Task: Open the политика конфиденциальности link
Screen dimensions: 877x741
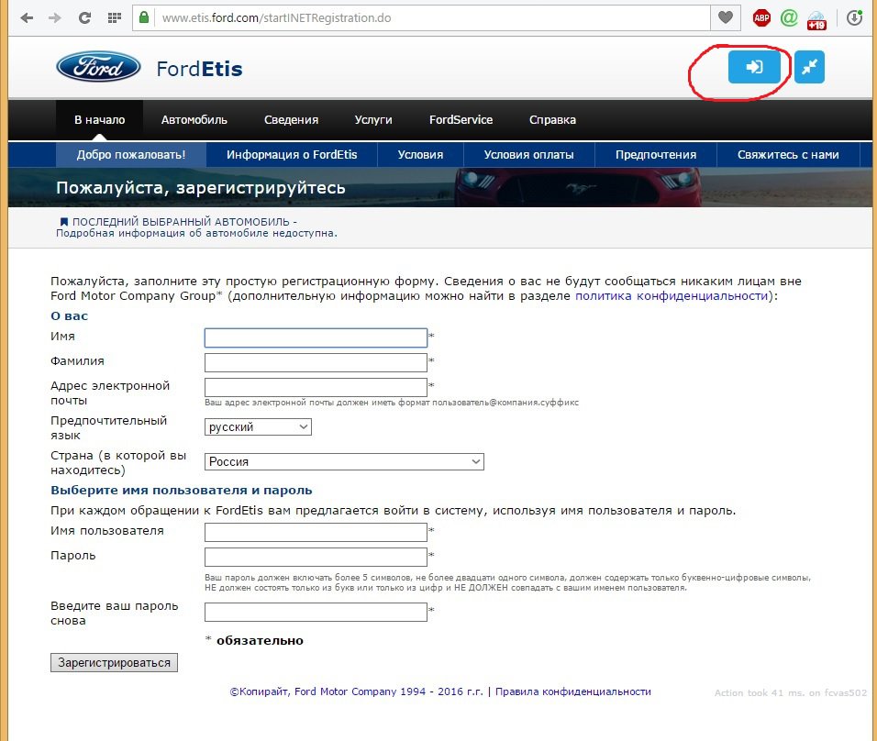Action: [x=672, y=296]
